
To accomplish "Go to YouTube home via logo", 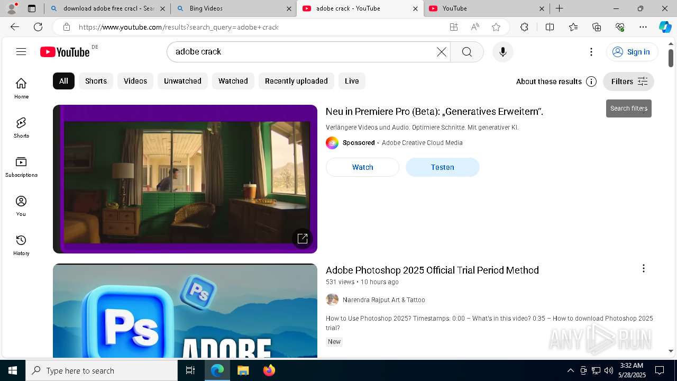I will click(65, 51).
